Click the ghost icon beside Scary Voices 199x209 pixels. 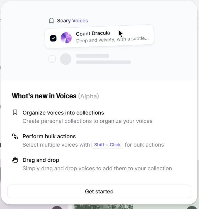pyautogui.click(x=51, y=21)
